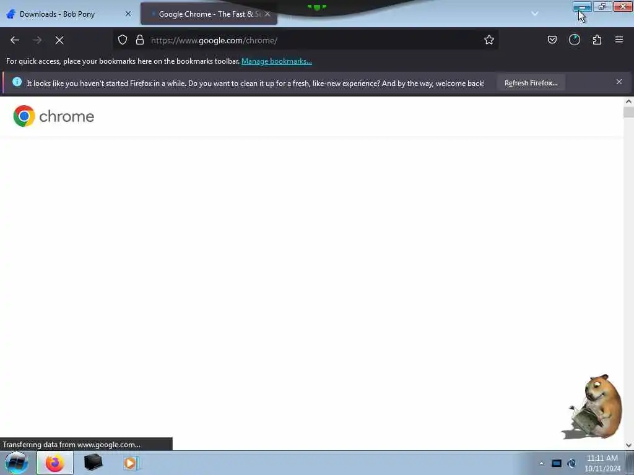Screen dimensions: 634x475
Task: Open Extensions puzzle piece menu
Action: click(597, 40)
